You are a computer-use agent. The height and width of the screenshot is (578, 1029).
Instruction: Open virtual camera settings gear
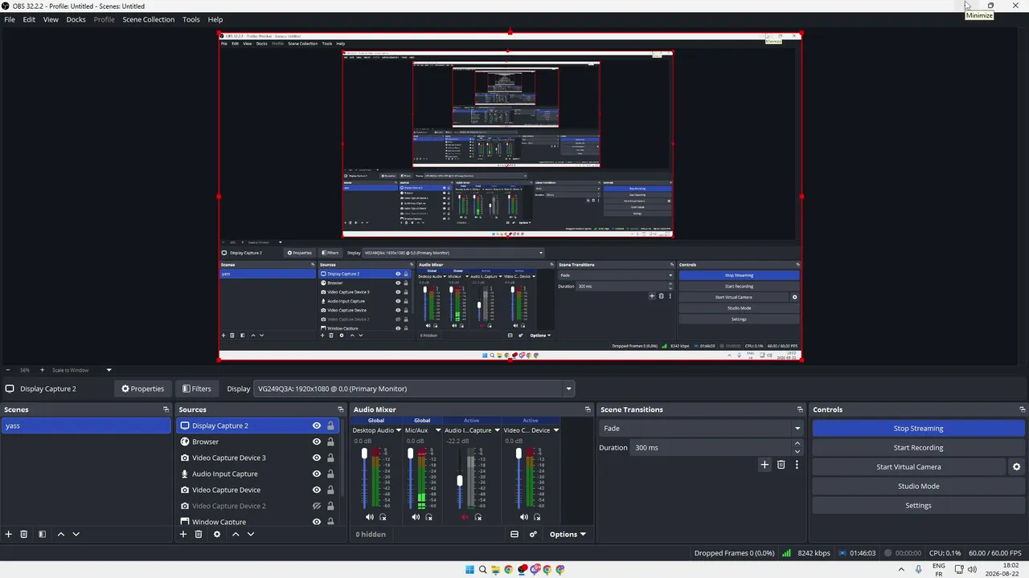click(1016, 466)
